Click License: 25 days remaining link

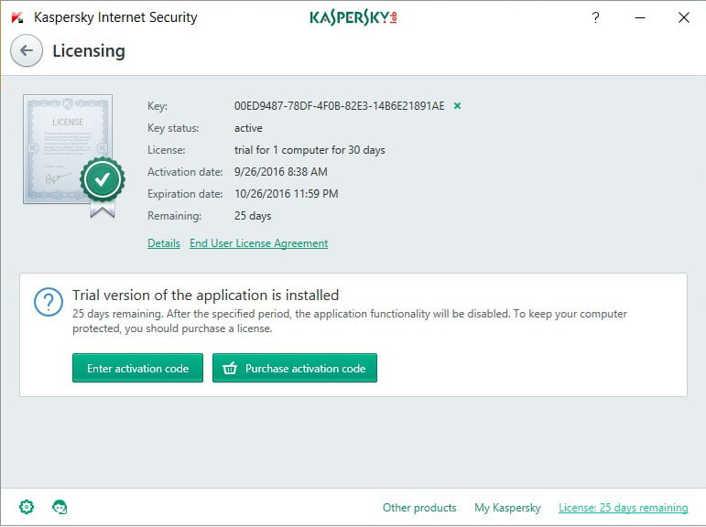(x=624, y=508)
